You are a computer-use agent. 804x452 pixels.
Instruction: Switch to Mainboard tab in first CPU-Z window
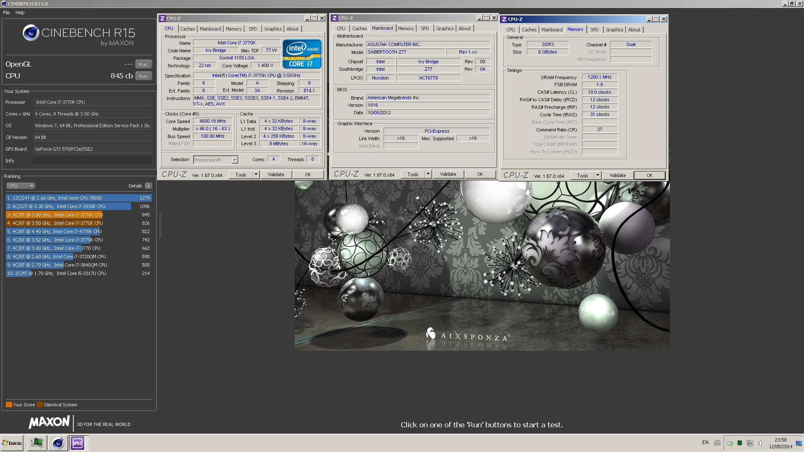[x=210, y=29]
